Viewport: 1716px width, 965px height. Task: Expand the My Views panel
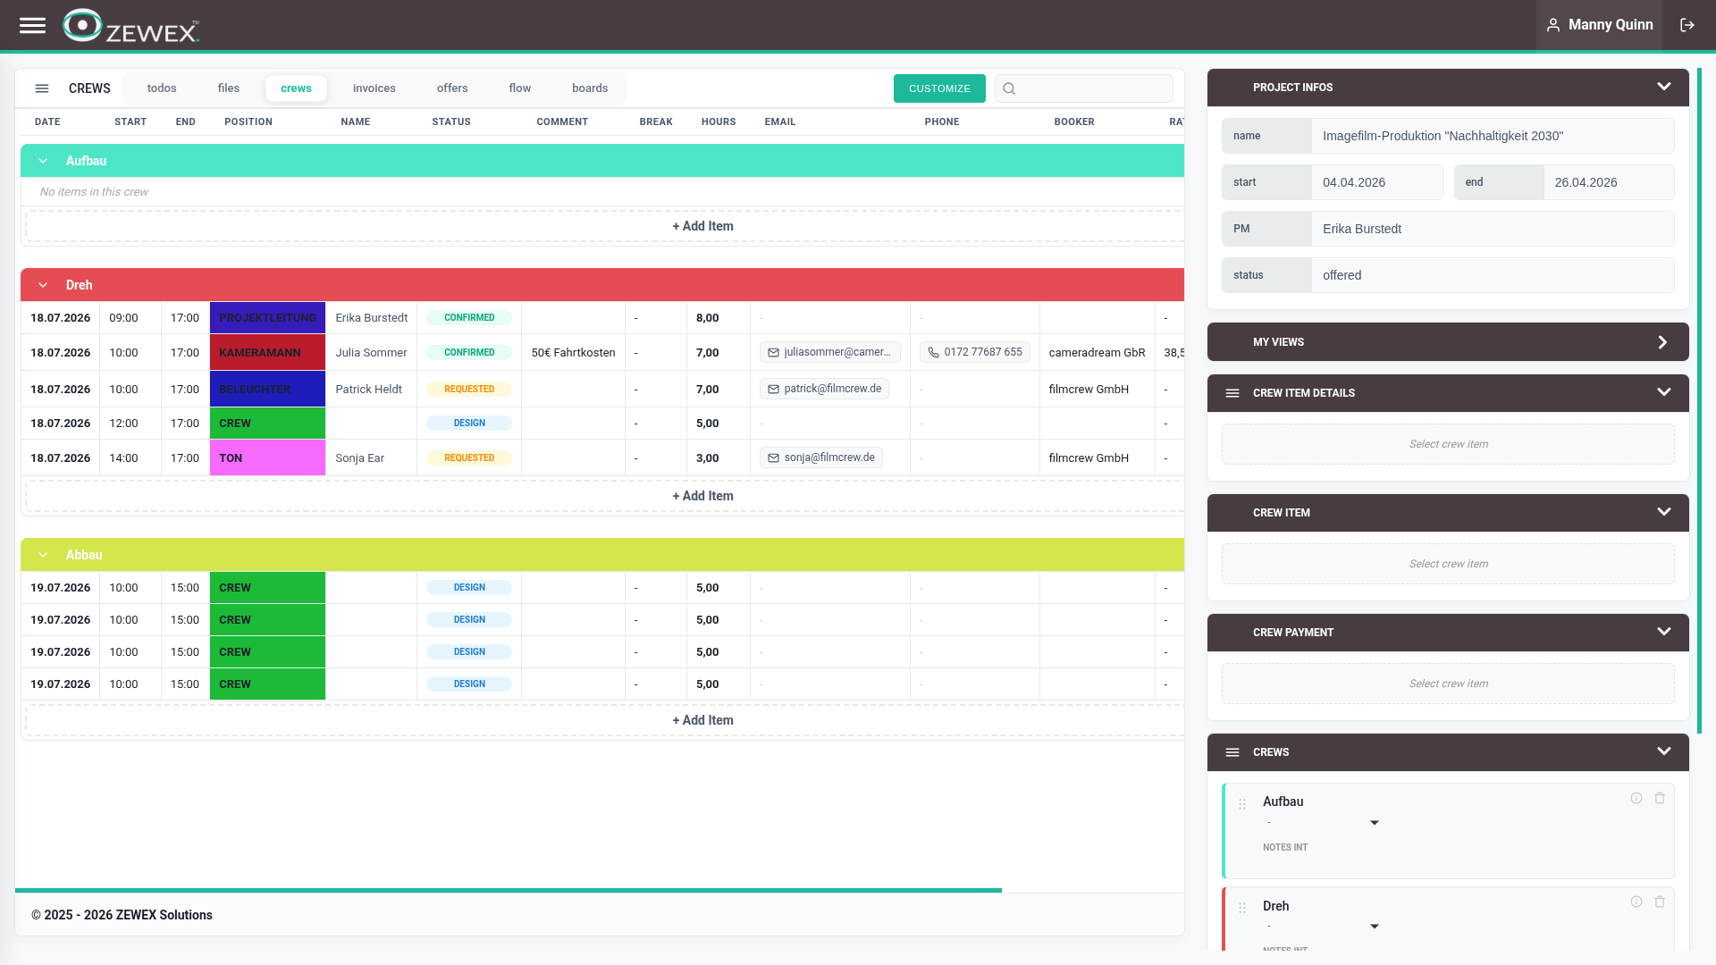point(1662,342)
